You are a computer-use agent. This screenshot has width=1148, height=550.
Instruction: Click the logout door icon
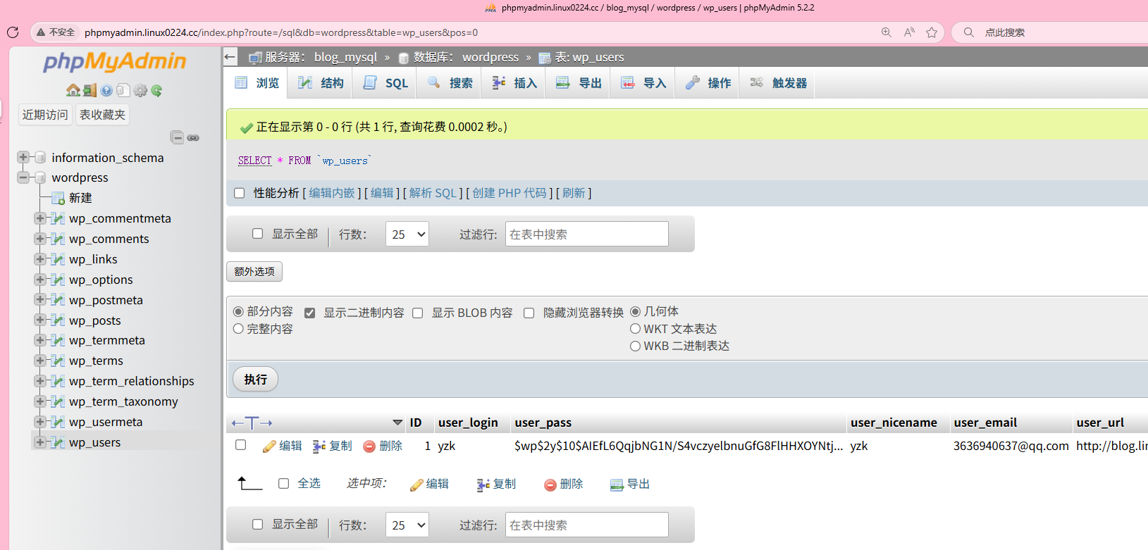click(x=90, y=90)
